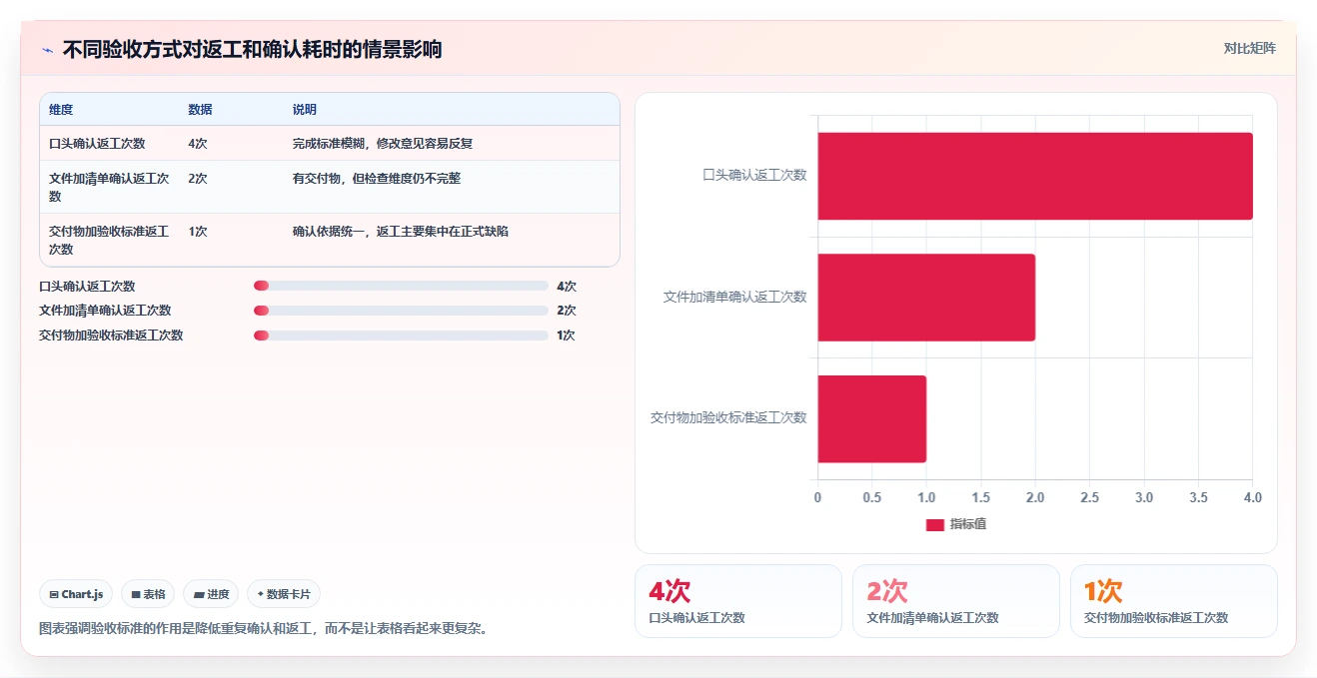
Task: Click the progress bar for 交付物加验收标准返工次数
Action: [401, 336]
